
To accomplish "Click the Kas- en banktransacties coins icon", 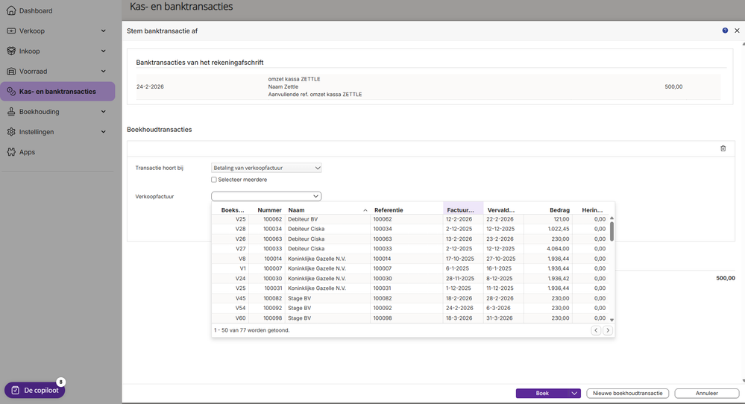I will click(11, 91).
